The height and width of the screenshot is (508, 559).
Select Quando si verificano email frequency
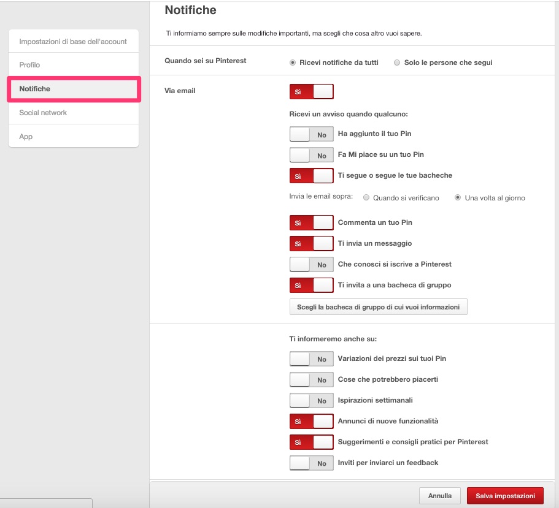(x=366, y=198)
